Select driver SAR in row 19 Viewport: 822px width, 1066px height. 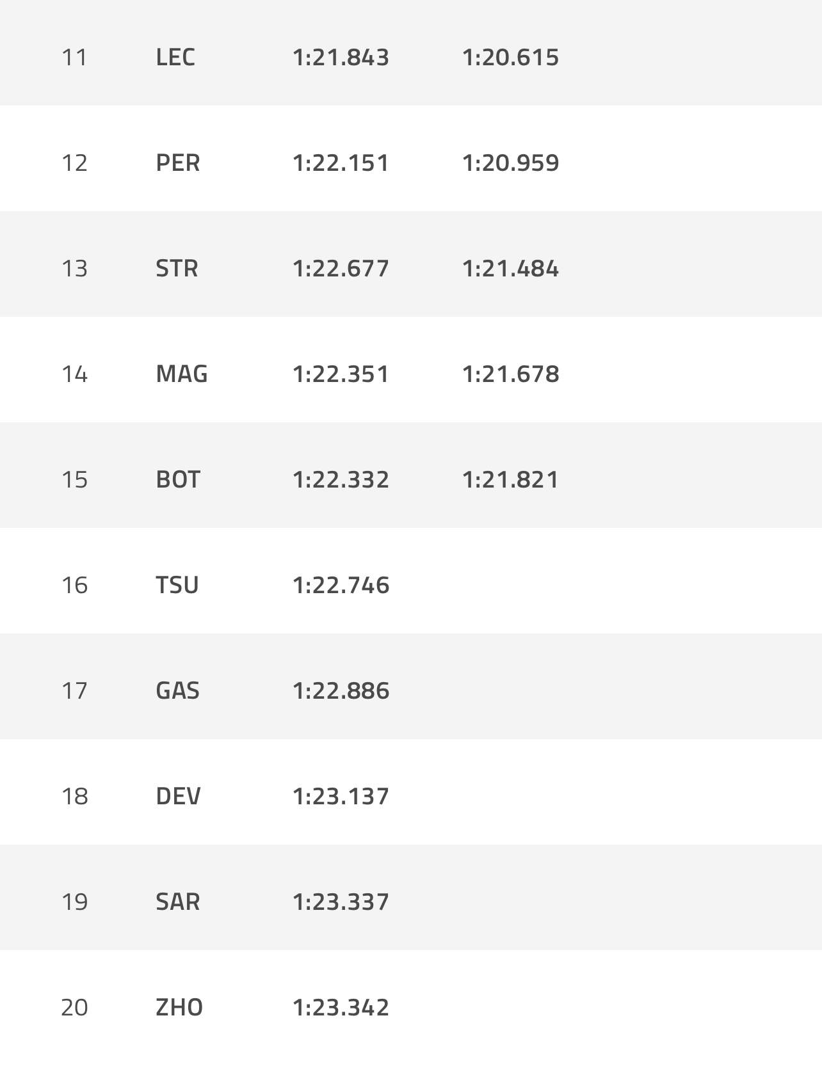[177, 902]
